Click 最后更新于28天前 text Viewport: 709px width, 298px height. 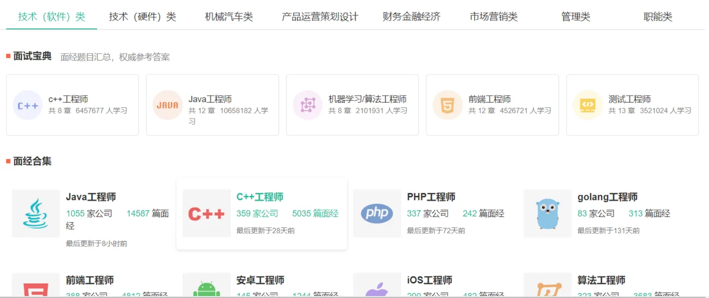click(x=265, y=231)
